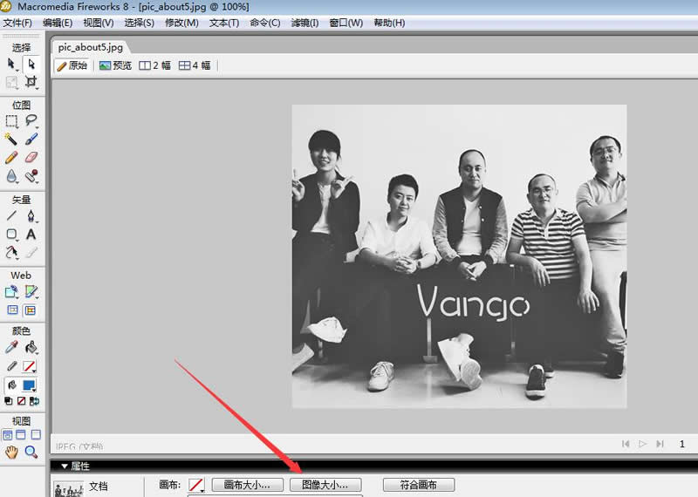Activate the Zoom magnifier tool
This screenshot has width=698, height=497.
[31, 452]
